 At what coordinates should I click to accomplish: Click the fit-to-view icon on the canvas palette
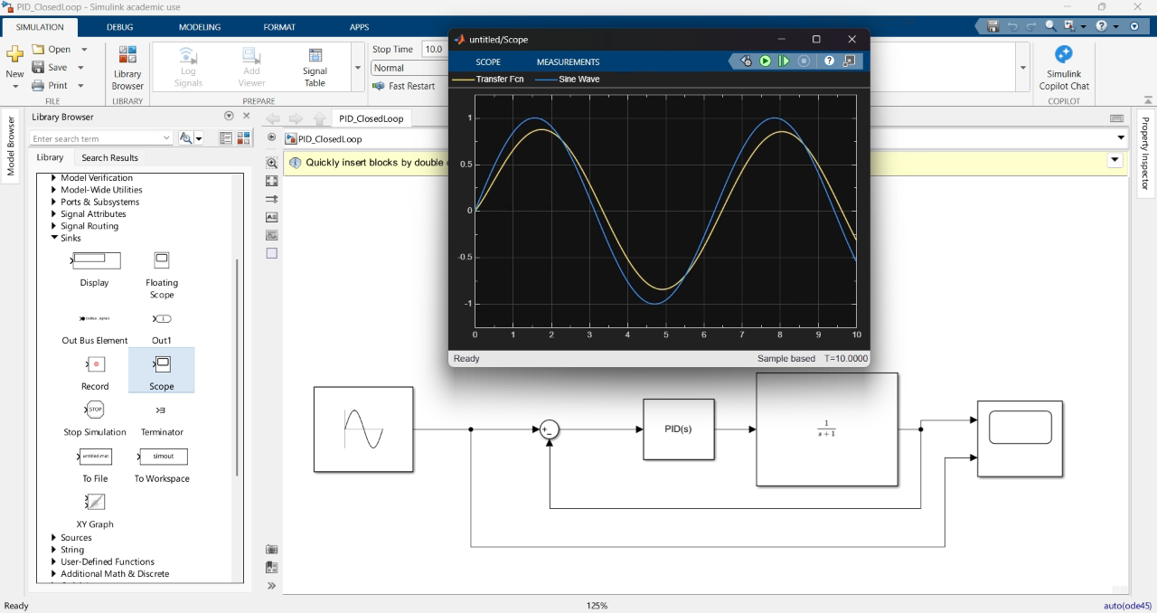coord(271,181)
